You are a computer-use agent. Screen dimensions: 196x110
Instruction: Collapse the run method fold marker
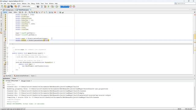tap(7, 64)
